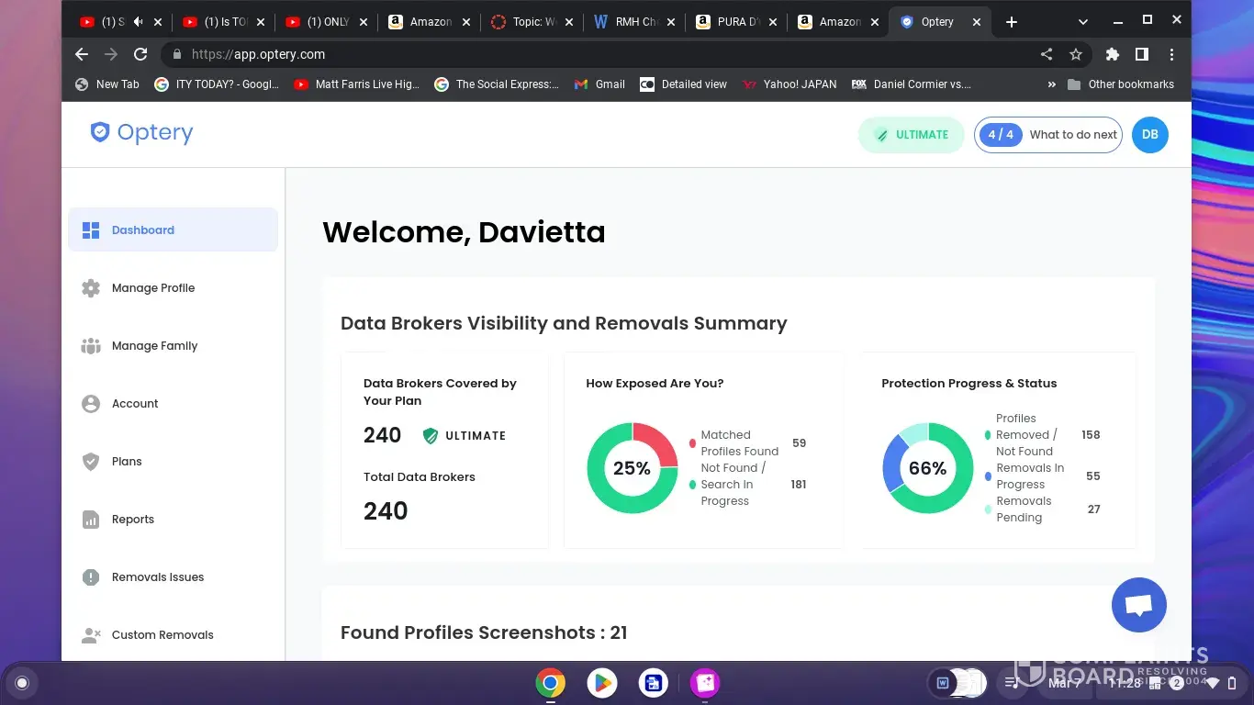Viewport: 1254px width, 705px height.
Task: Click the 25% exposure donut chart
Action: (x=632, y=468)
